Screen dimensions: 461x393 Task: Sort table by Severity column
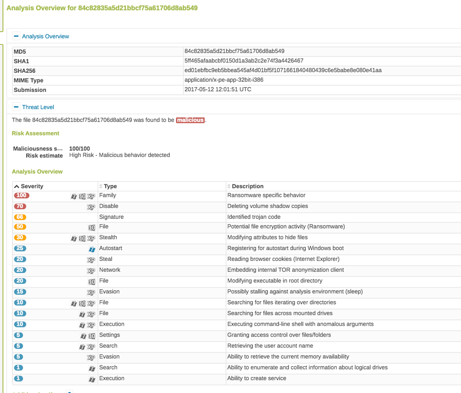29,186
